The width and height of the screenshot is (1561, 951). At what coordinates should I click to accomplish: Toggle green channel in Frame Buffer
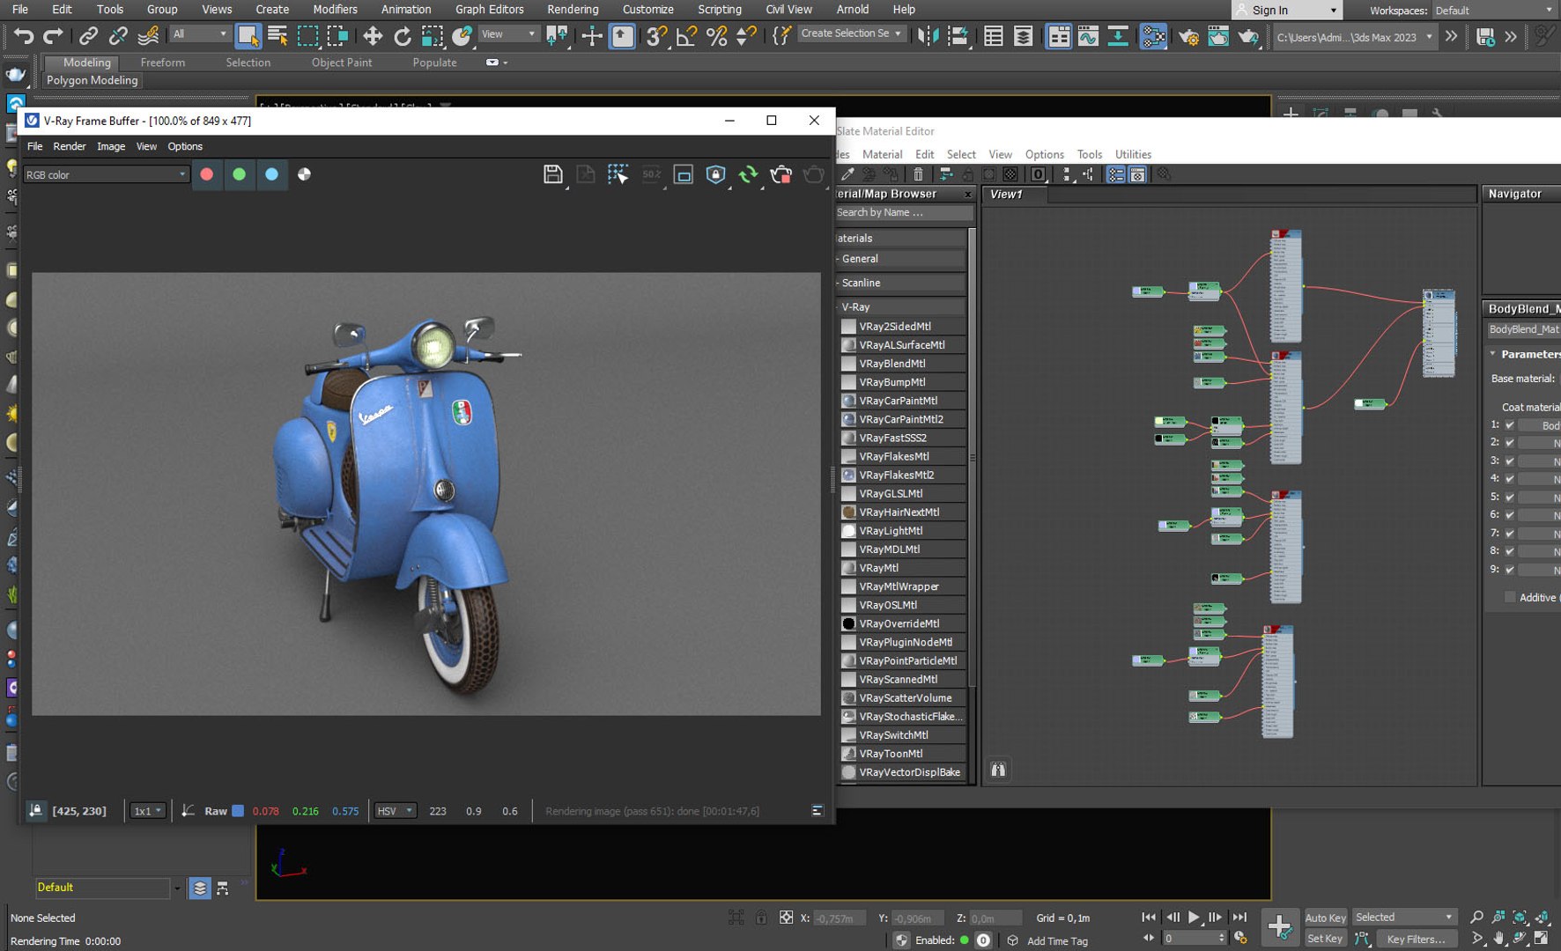[x=239, y=174]
